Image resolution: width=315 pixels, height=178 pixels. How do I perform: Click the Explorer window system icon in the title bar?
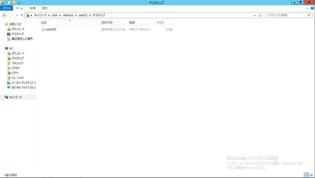pos(2,2)
